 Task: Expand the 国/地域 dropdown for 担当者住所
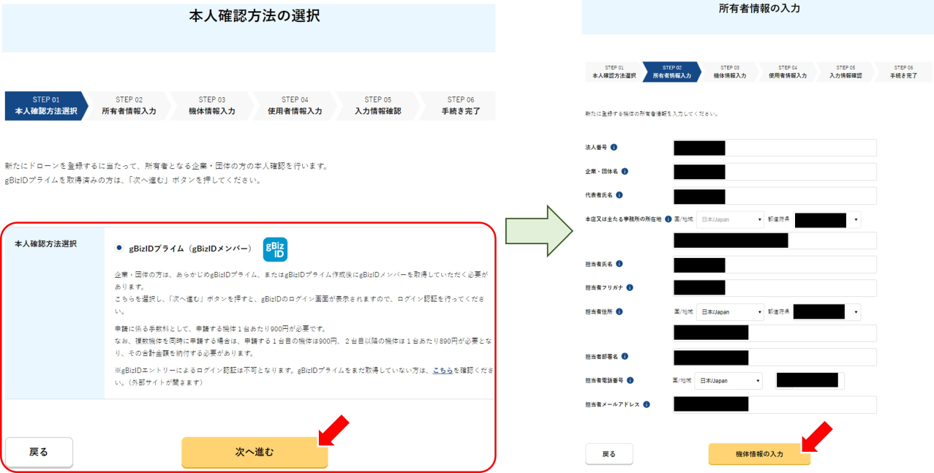(x=729, y=312)
